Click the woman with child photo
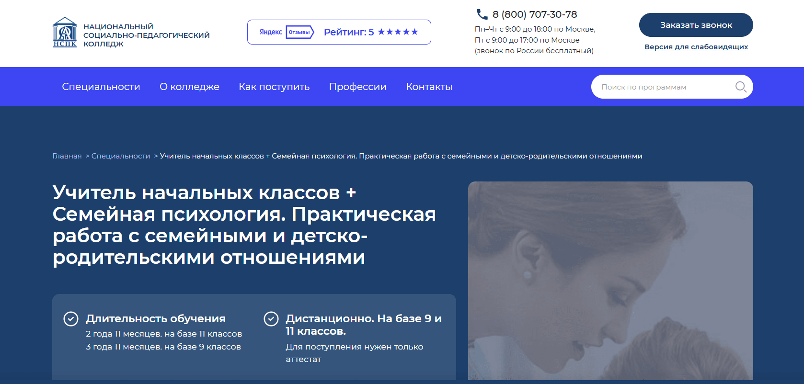804x384 pixels. pyautogui.click(x=610, y=281)
